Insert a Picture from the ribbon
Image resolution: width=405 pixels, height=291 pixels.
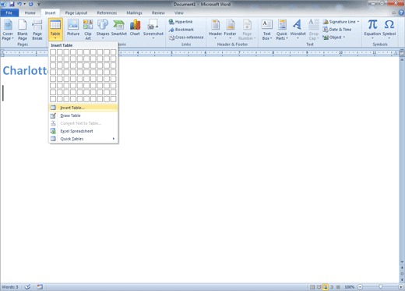click(x=73, y=29)
